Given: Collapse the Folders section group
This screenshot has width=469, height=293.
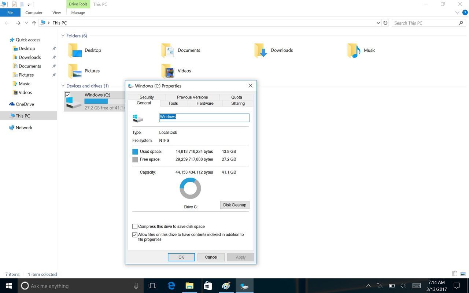Looking at the screenshot, I should coord(63,36).
